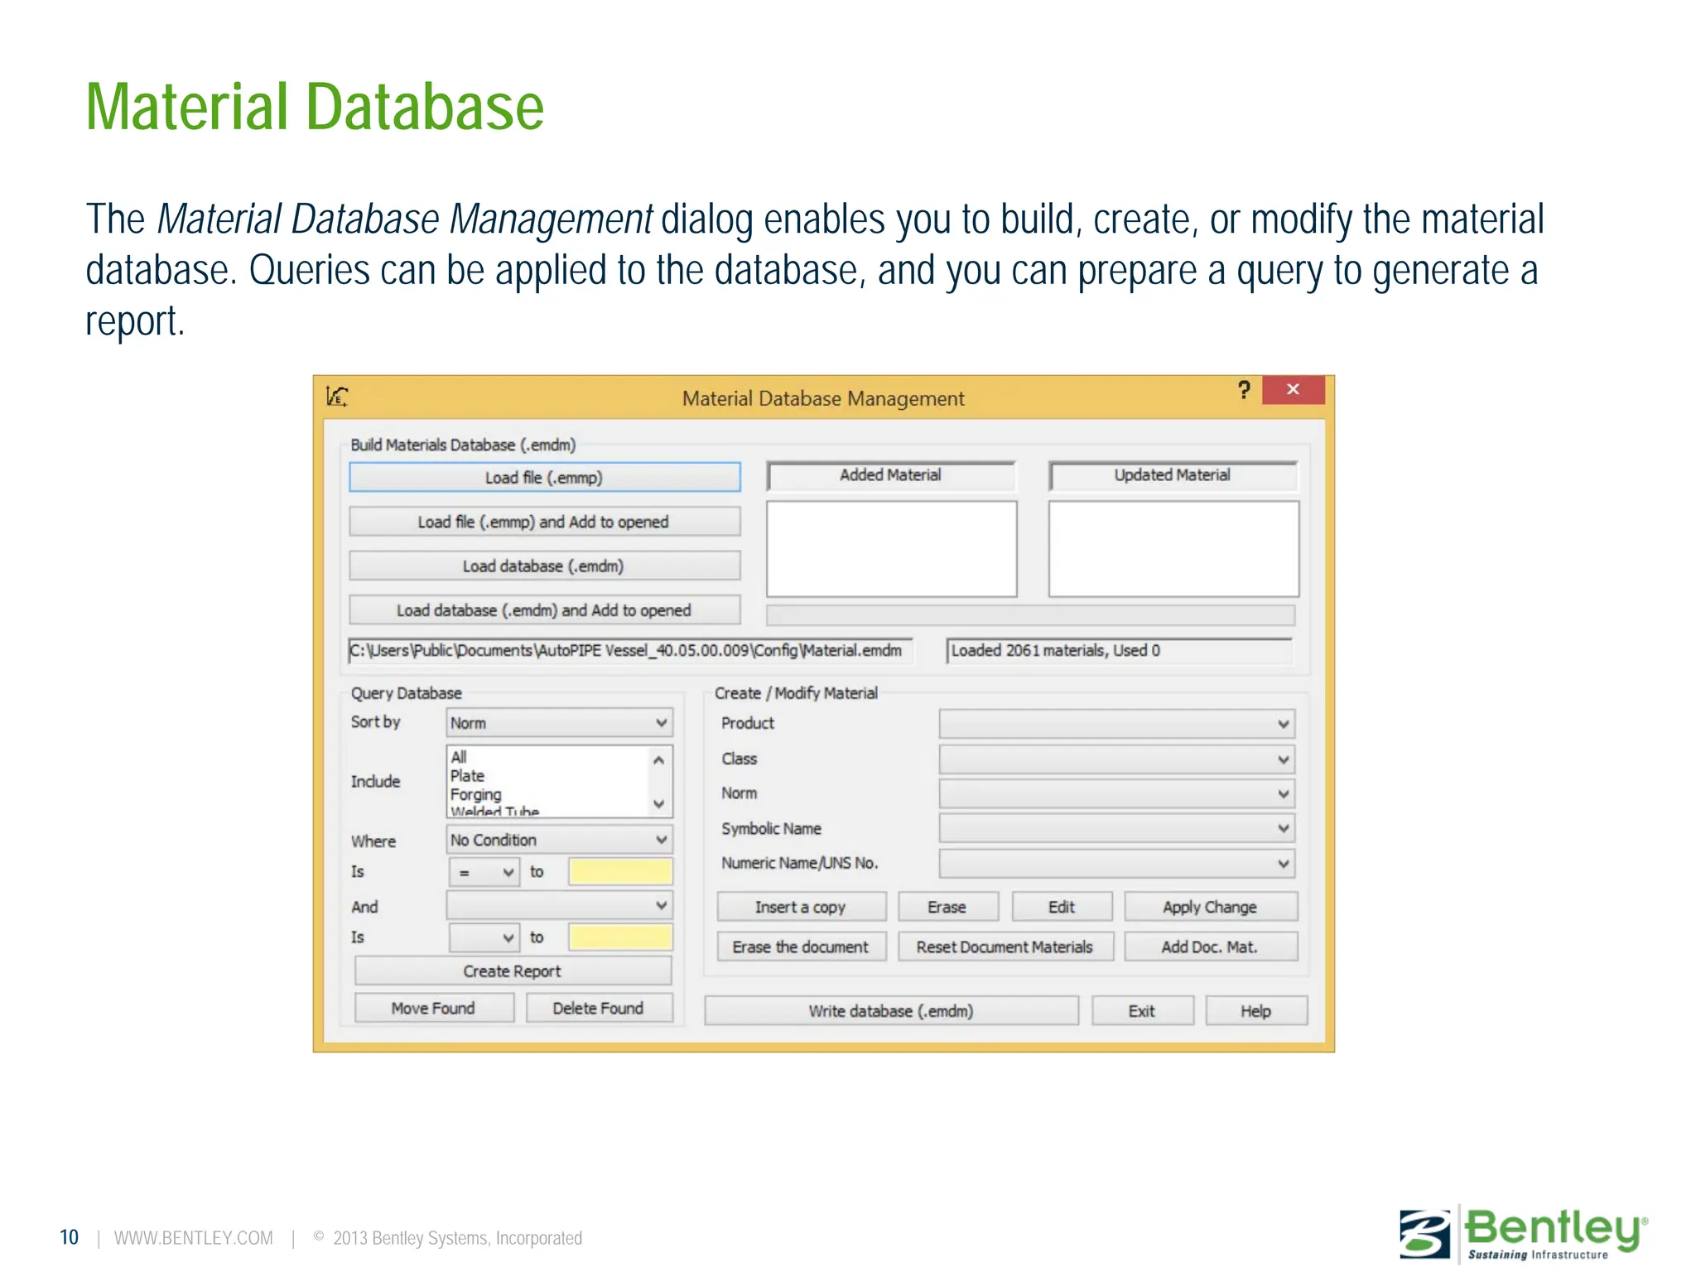This screenshot has width=1696, height=1272.
Task: Select All in the Include list
Action: coord(459,757)
